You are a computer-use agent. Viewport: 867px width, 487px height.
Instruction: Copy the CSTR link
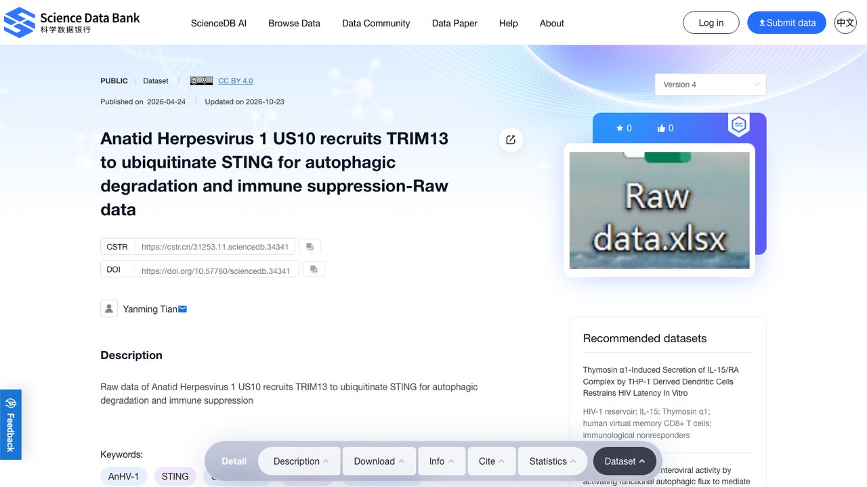click(310, 246)
